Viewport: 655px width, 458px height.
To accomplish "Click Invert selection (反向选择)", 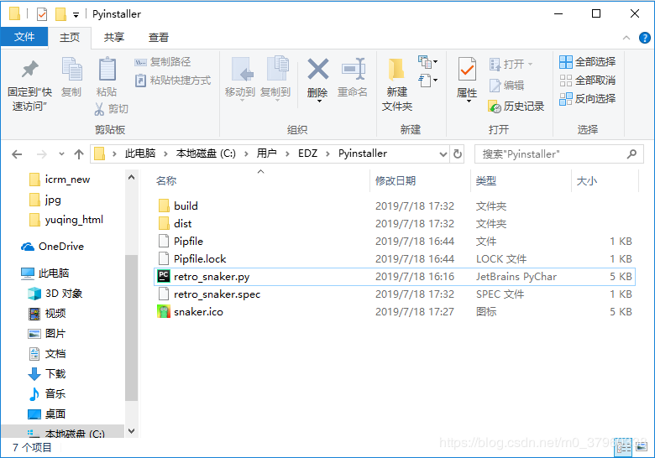I will coord(587,99).
